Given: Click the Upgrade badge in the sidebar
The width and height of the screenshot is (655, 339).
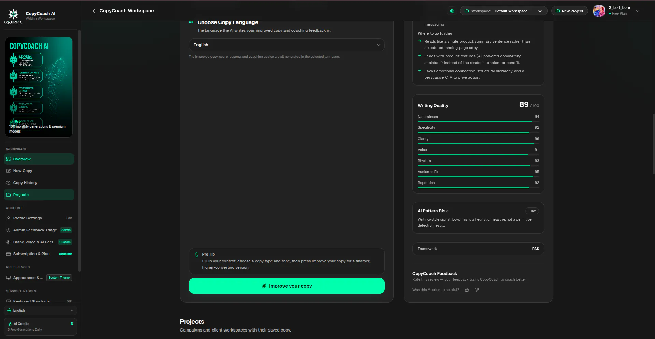Looking at the screenshot, I should coord(65,254).
